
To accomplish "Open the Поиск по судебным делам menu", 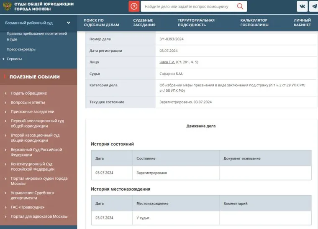I will point(101,23).
